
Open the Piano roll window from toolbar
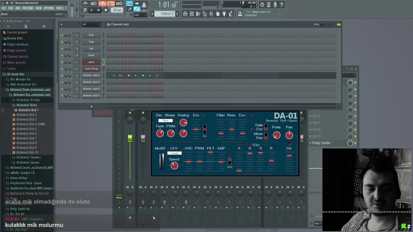(x=198, y=14)
